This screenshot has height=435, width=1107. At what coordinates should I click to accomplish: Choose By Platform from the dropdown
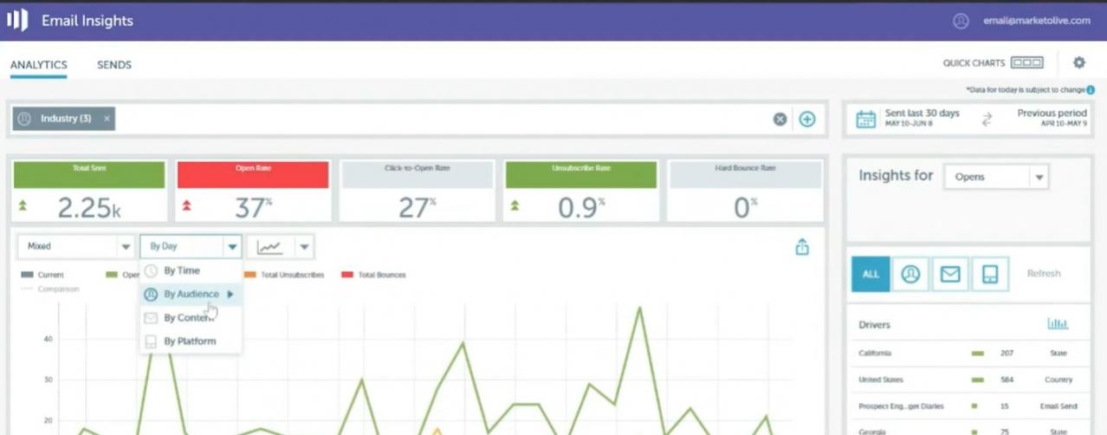pos(191,341)
